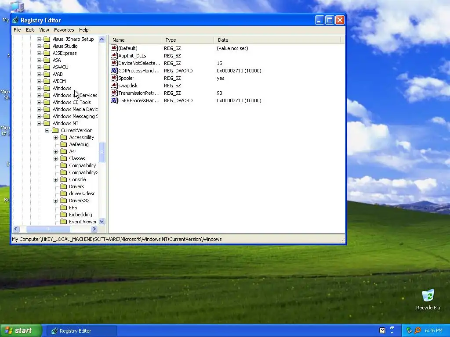Viewport: 450px width, 337px height.
Task: Click the registry path in status bar
Action: point(117,239)
